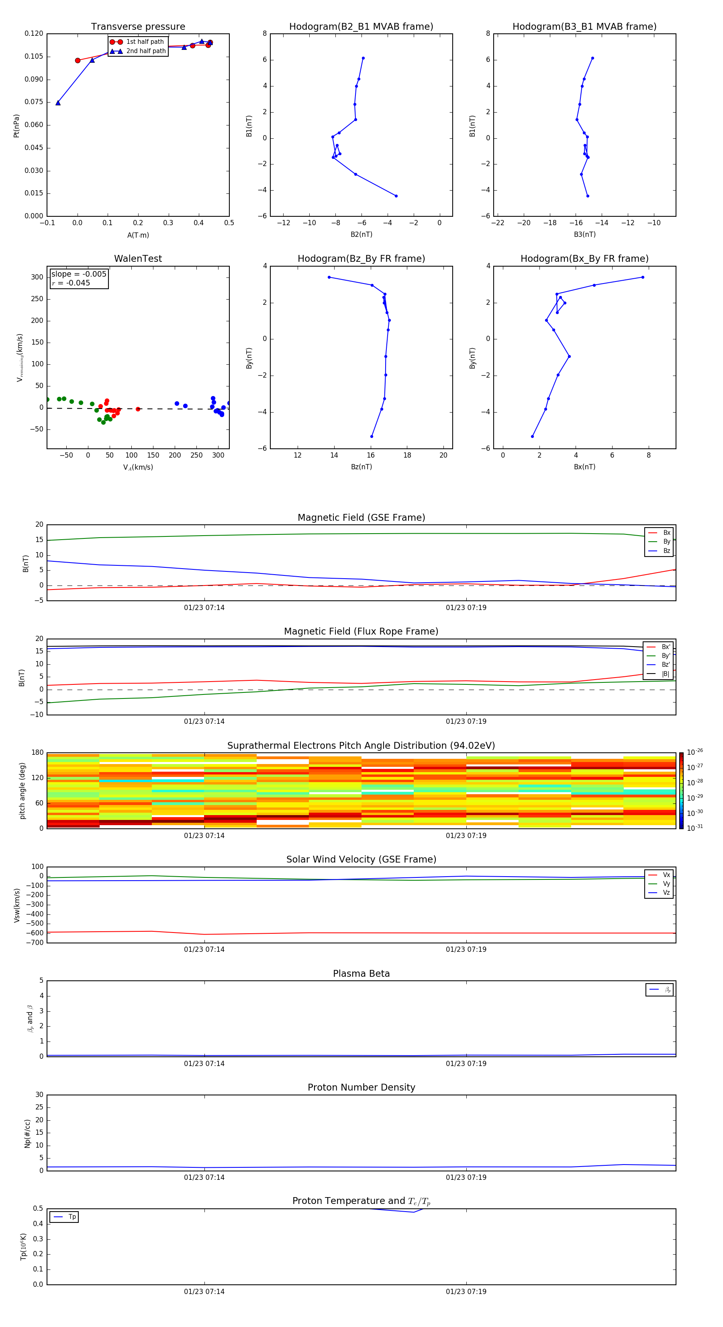Click the 'Pt(nPa)' y-axis label
723x1327 pixels.
16,126
